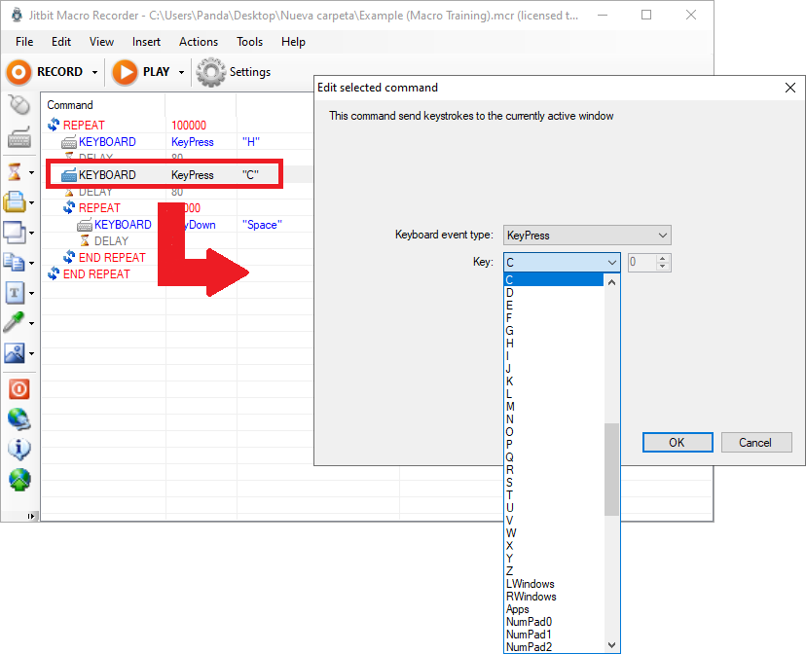Click the info message bubble icon
The image size is (806, 654).
[19, 449]
